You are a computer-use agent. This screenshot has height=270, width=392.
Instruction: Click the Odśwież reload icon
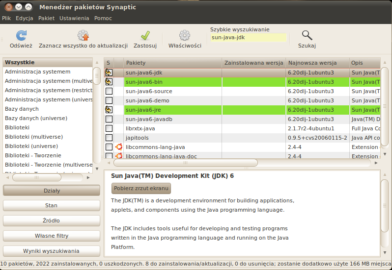[x=21, y=35]
